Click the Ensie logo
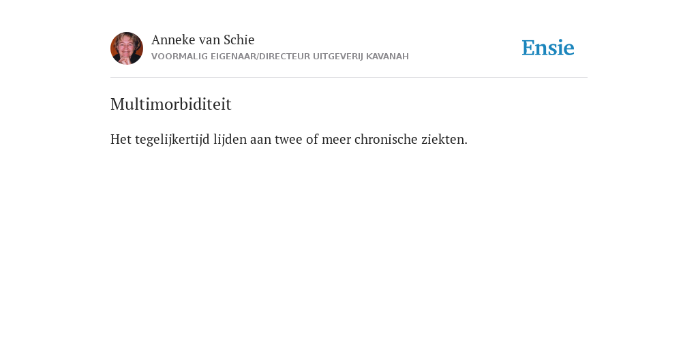Screen dimensions: 698x349 coord(548,48)
